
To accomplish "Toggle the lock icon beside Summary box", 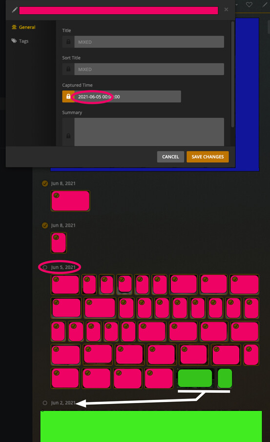I will pyautogui.click(x=68, y=136).
